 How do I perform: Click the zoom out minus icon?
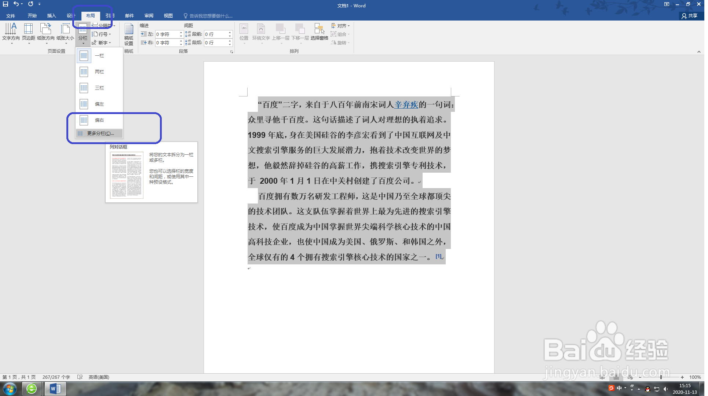tap(640, 377)
